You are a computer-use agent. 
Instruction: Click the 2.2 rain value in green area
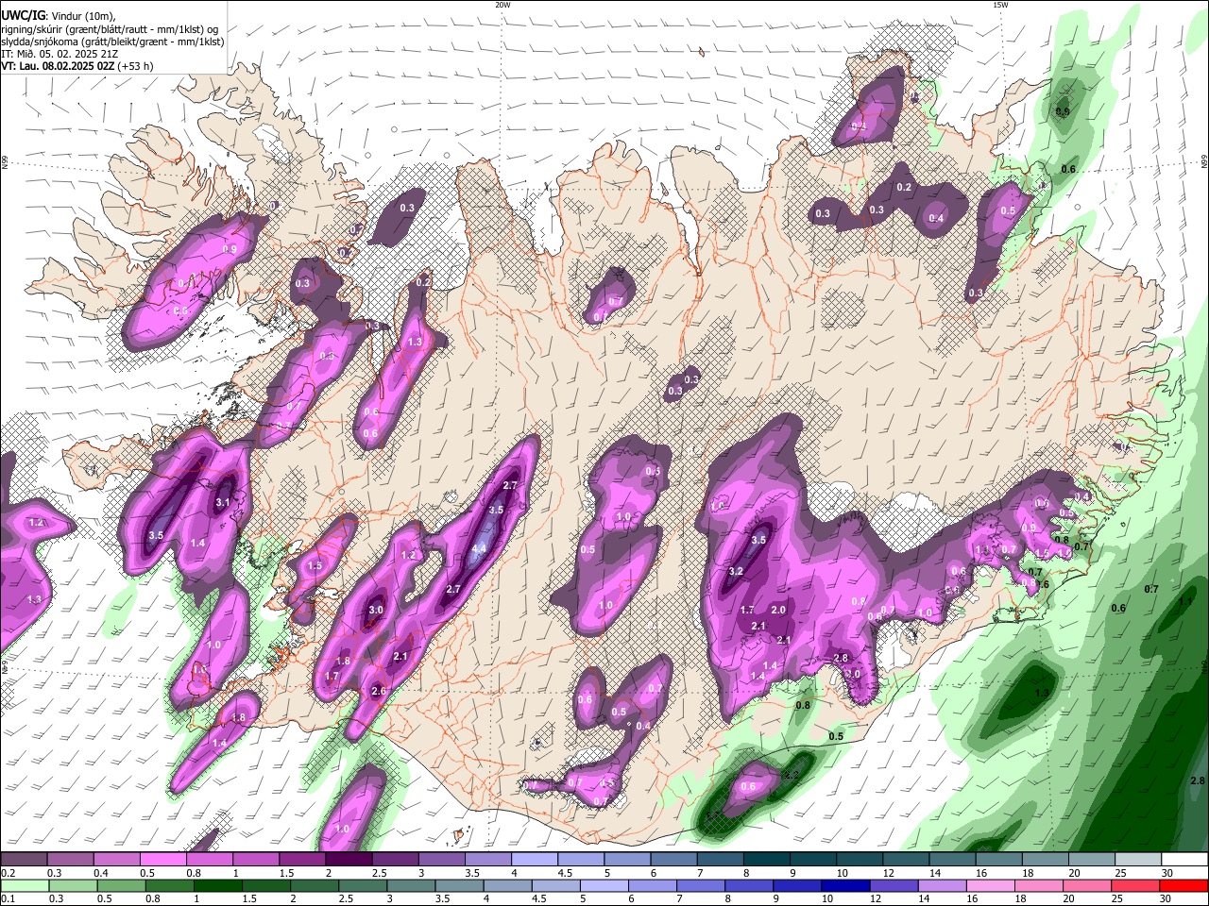point(792,775)
